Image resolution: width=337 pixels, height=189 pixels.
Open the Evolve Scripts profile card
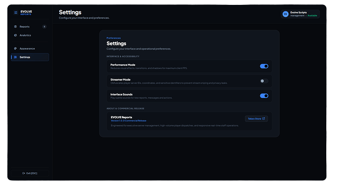[x=300, y=14]
